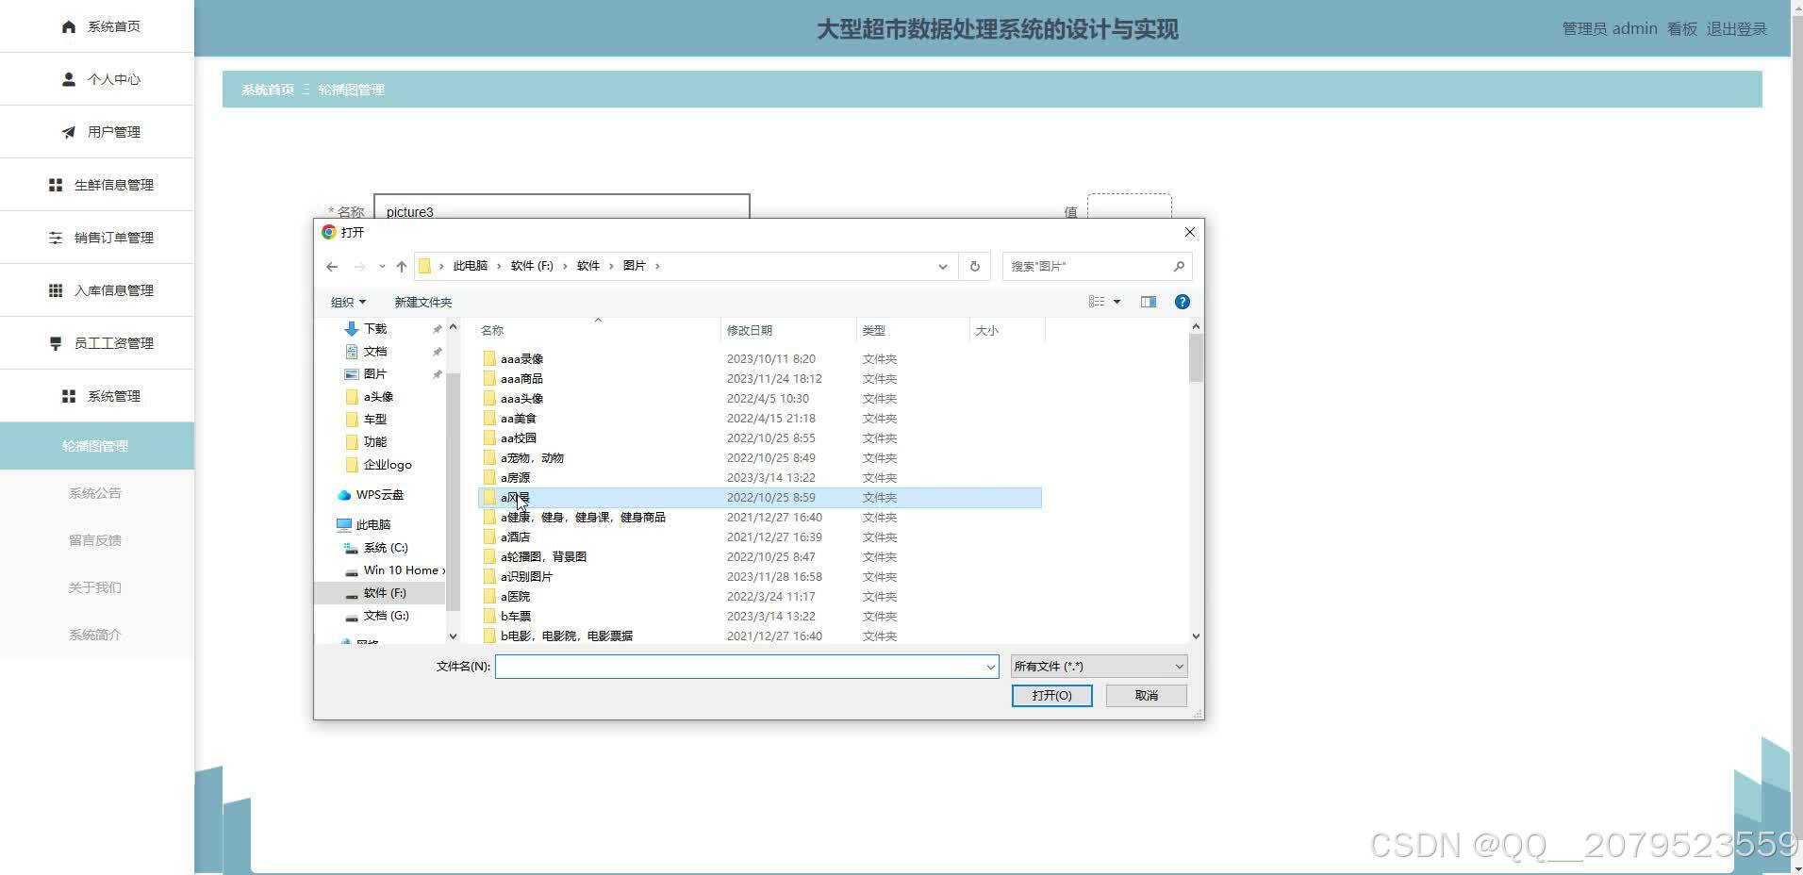This screenshot has width=1803, height=875.
Task: Click 新建文件夹 button
Action: 422,302
